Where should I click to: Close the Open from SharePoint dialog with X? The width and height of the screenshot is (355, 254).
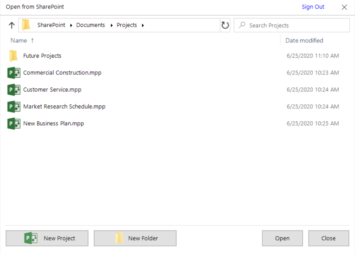344,7
